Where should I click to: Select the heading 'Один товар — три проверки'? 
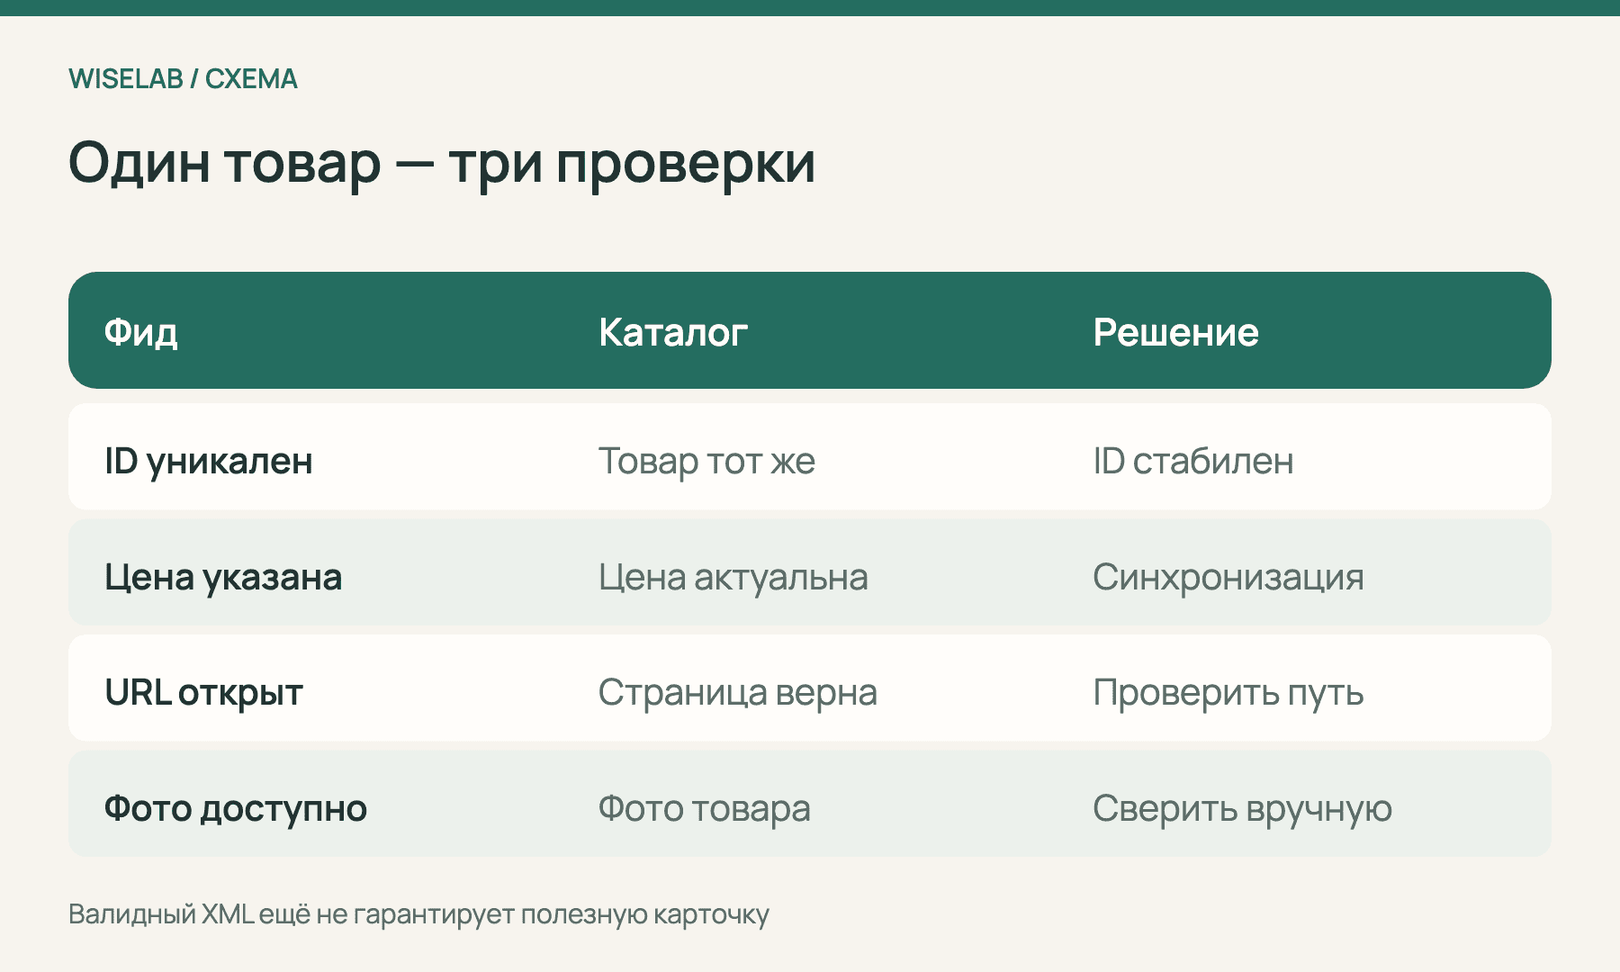coord(442,163)
